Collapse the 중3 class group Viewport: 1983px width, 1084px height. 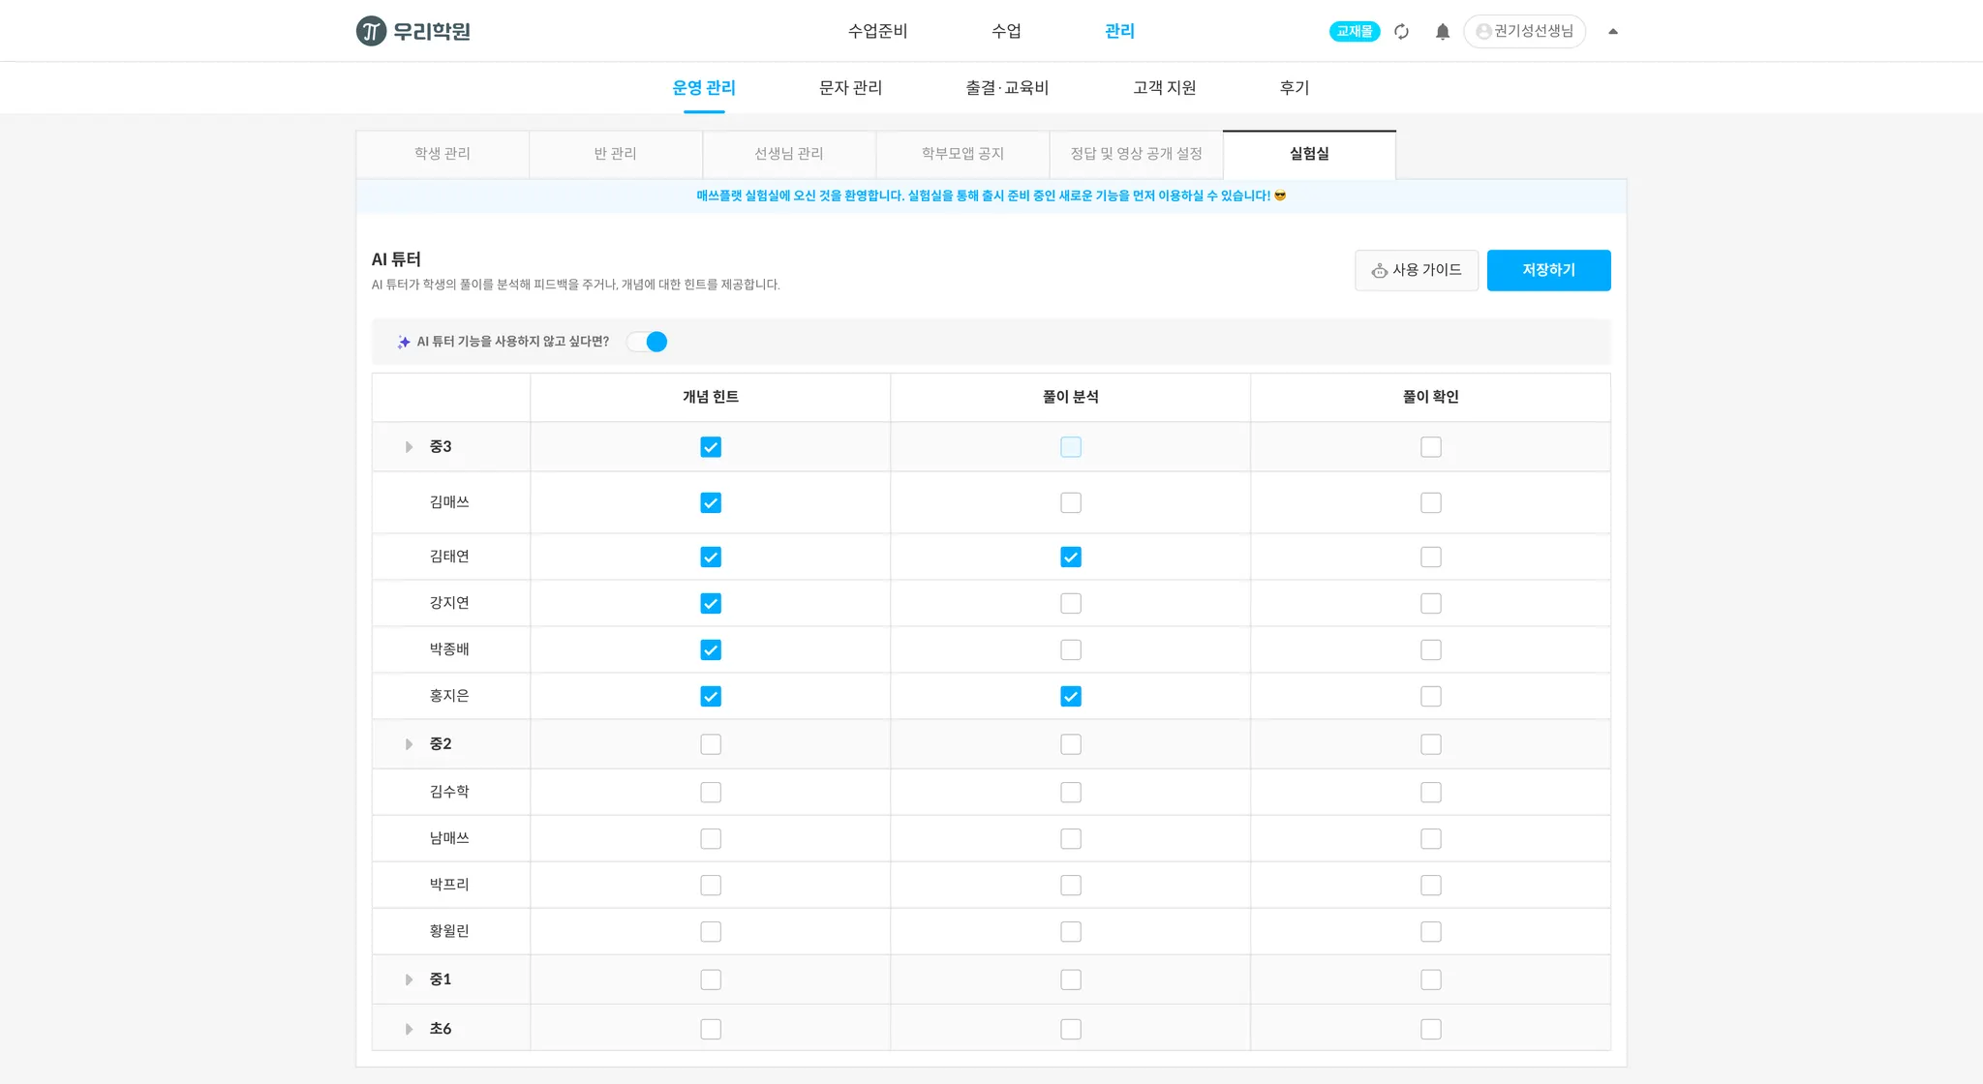409,447
